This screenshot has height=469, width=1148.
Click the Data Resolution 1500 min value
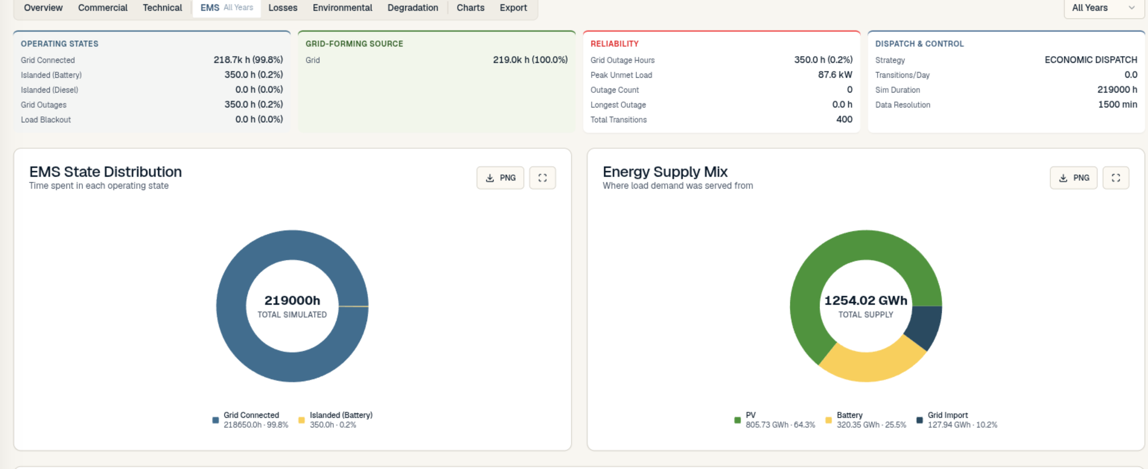1117,104
